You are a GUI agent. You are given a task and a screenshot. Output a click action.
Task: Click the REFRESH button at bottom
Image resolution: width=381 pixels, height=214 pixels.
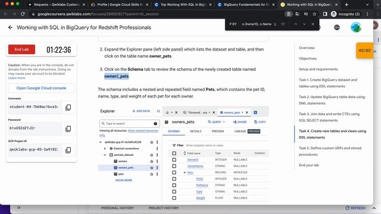(x=355, y=208)
